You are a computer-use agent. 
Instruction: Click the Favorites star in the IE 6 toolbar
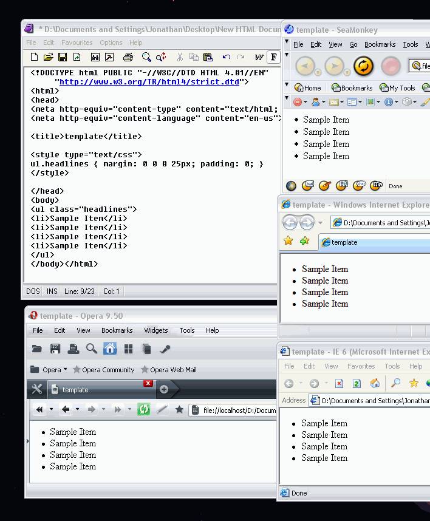click(x=414, y=383)
